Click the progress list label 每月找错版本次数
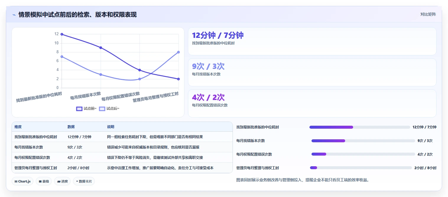The image size is (448, 197). coord(251,141)
